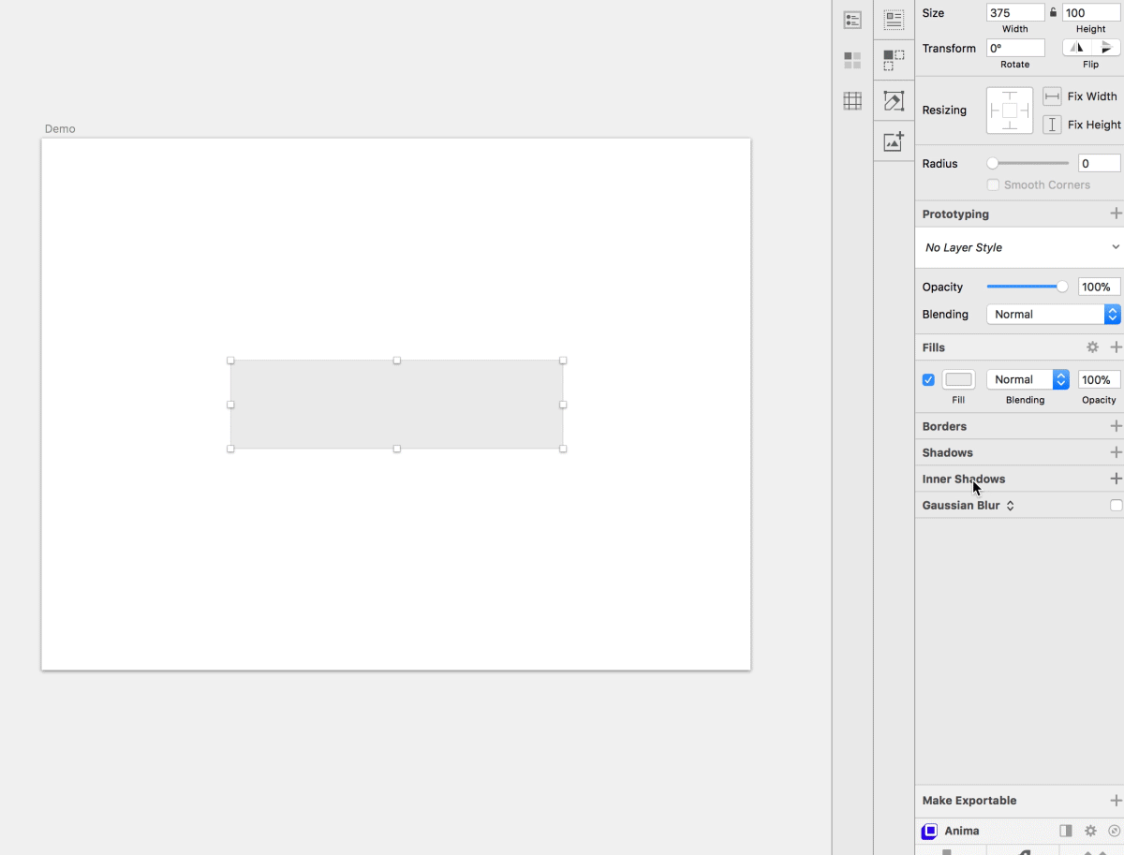Viewport: 1124px width, 855px height.
Task: Click the fill Opacity percentage field
Action: pyautogui.click(x=1099, y=379)
